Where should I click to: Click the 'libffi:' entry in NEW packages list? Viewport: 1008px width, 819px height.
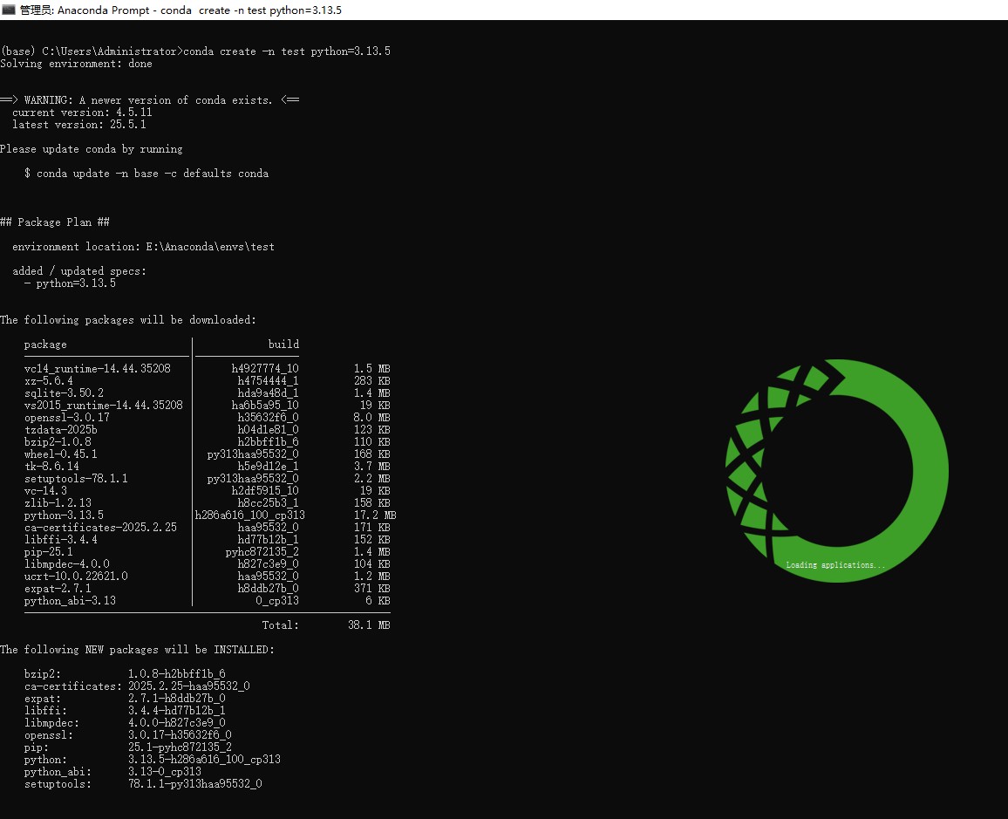[x=45, y=711]
